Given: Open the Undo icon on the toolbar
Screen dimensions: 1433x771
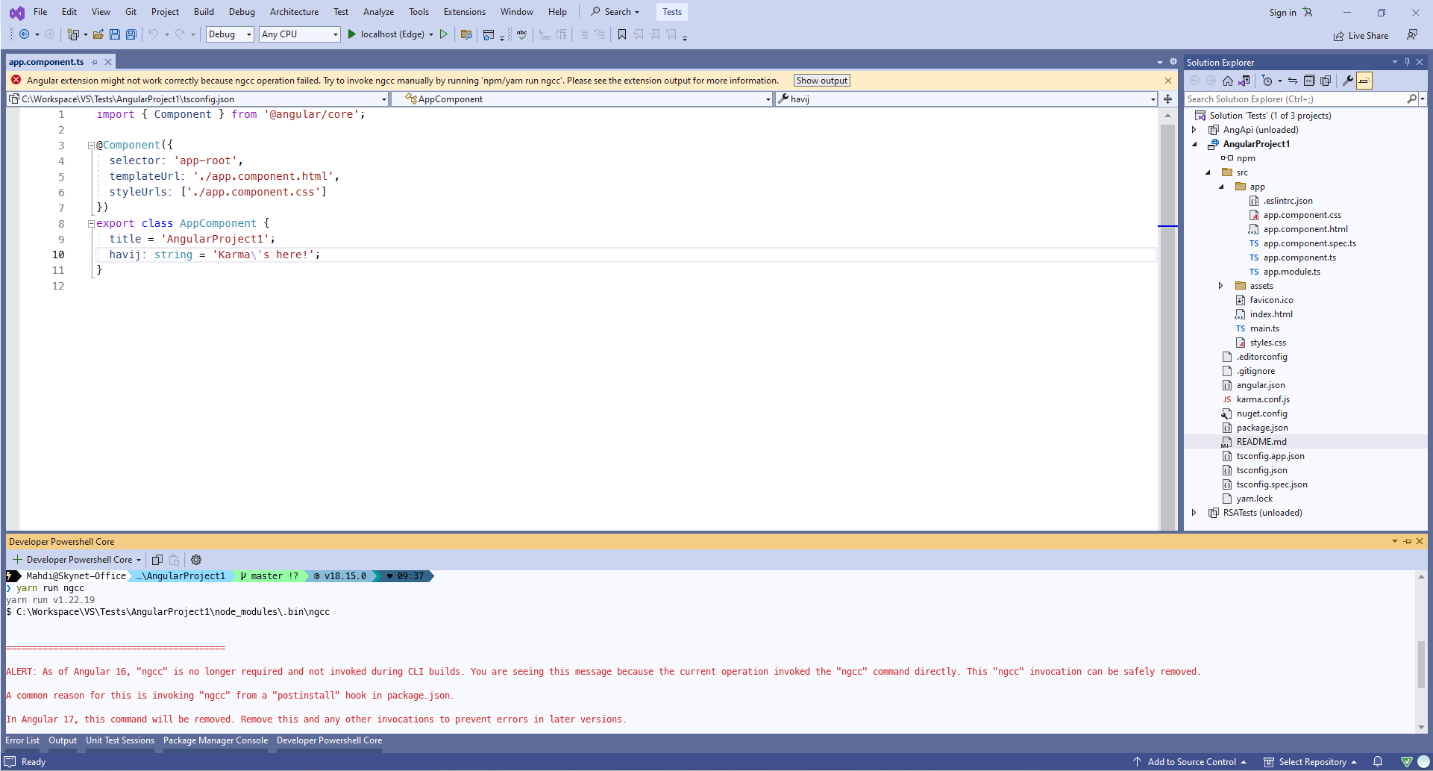Looking at the screenshot, I should click(x=154, y=34).
